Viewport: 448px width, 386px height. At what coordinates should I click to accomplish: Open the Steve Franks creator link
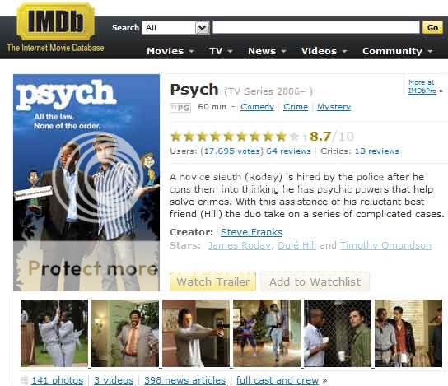click(251, 232)
